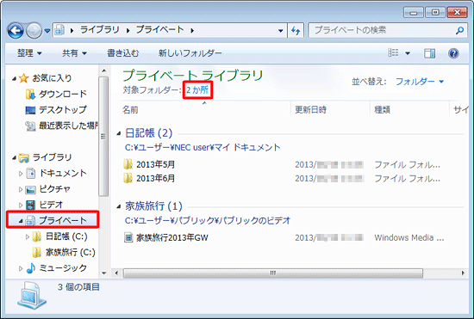Image resolution: width=474 pixels, height=319 pixels.
Task: Click プライベート in the address breadcrumb
Action: pos(160,30)
